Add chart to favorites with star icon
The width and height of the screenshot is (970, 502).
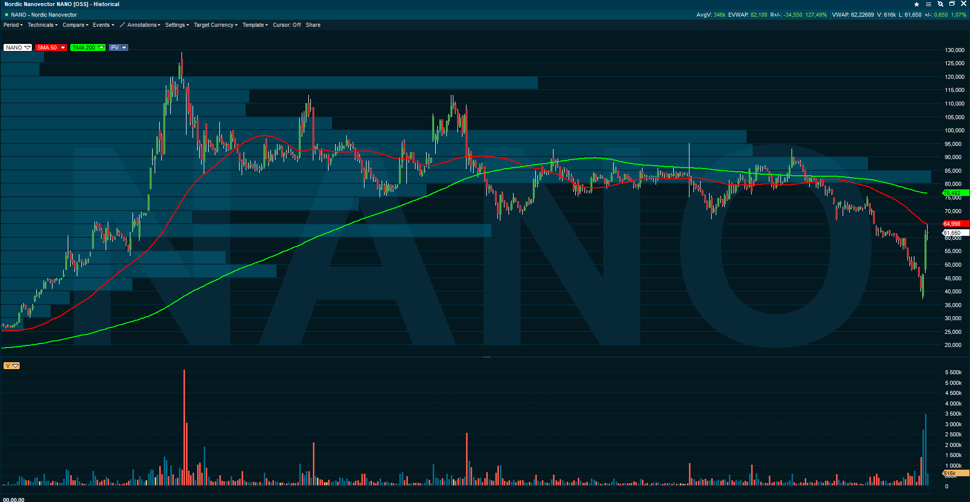(x=916, y=4)
